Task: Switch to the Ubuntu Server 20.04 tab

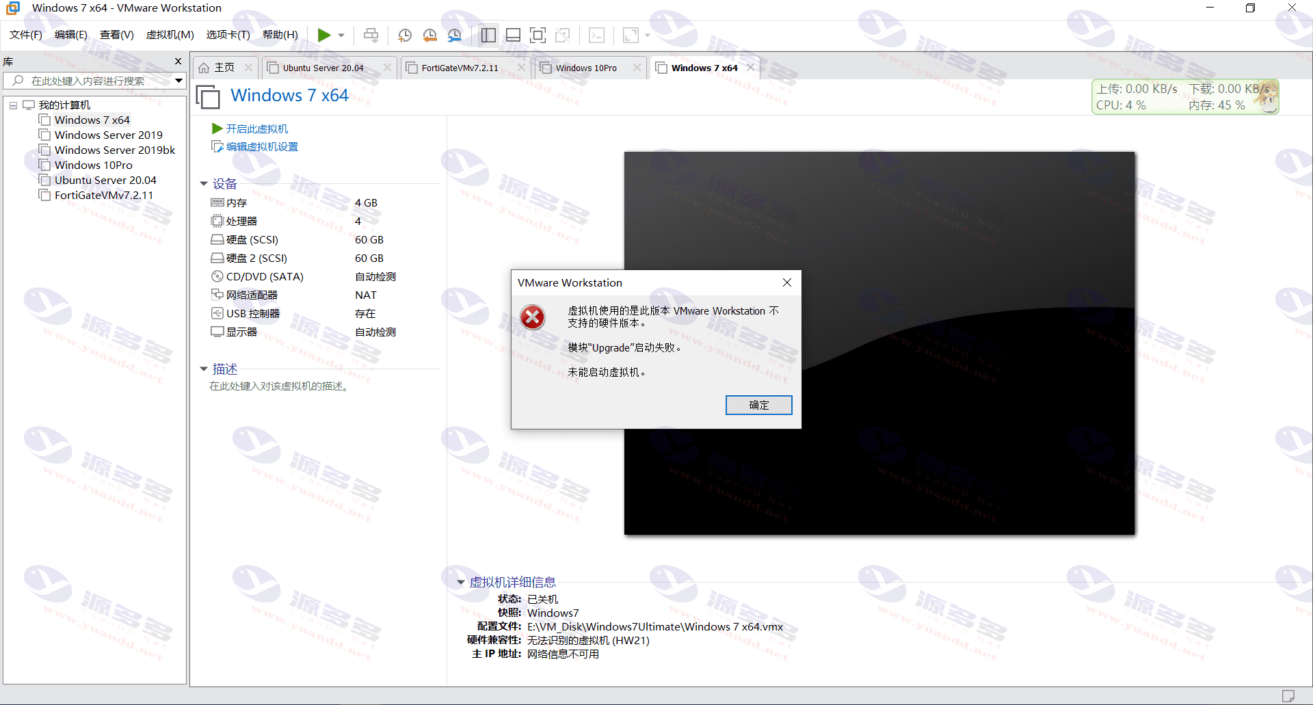Action: click(x=323, y=68)
